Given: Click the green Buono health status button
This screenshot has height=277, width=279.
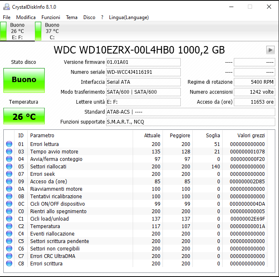Looking at the screenshot, I should (x=24, y=80).
